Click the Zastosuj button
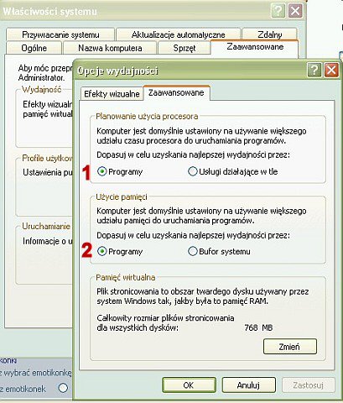Screen dimensions: 343x403 (309, 385)
